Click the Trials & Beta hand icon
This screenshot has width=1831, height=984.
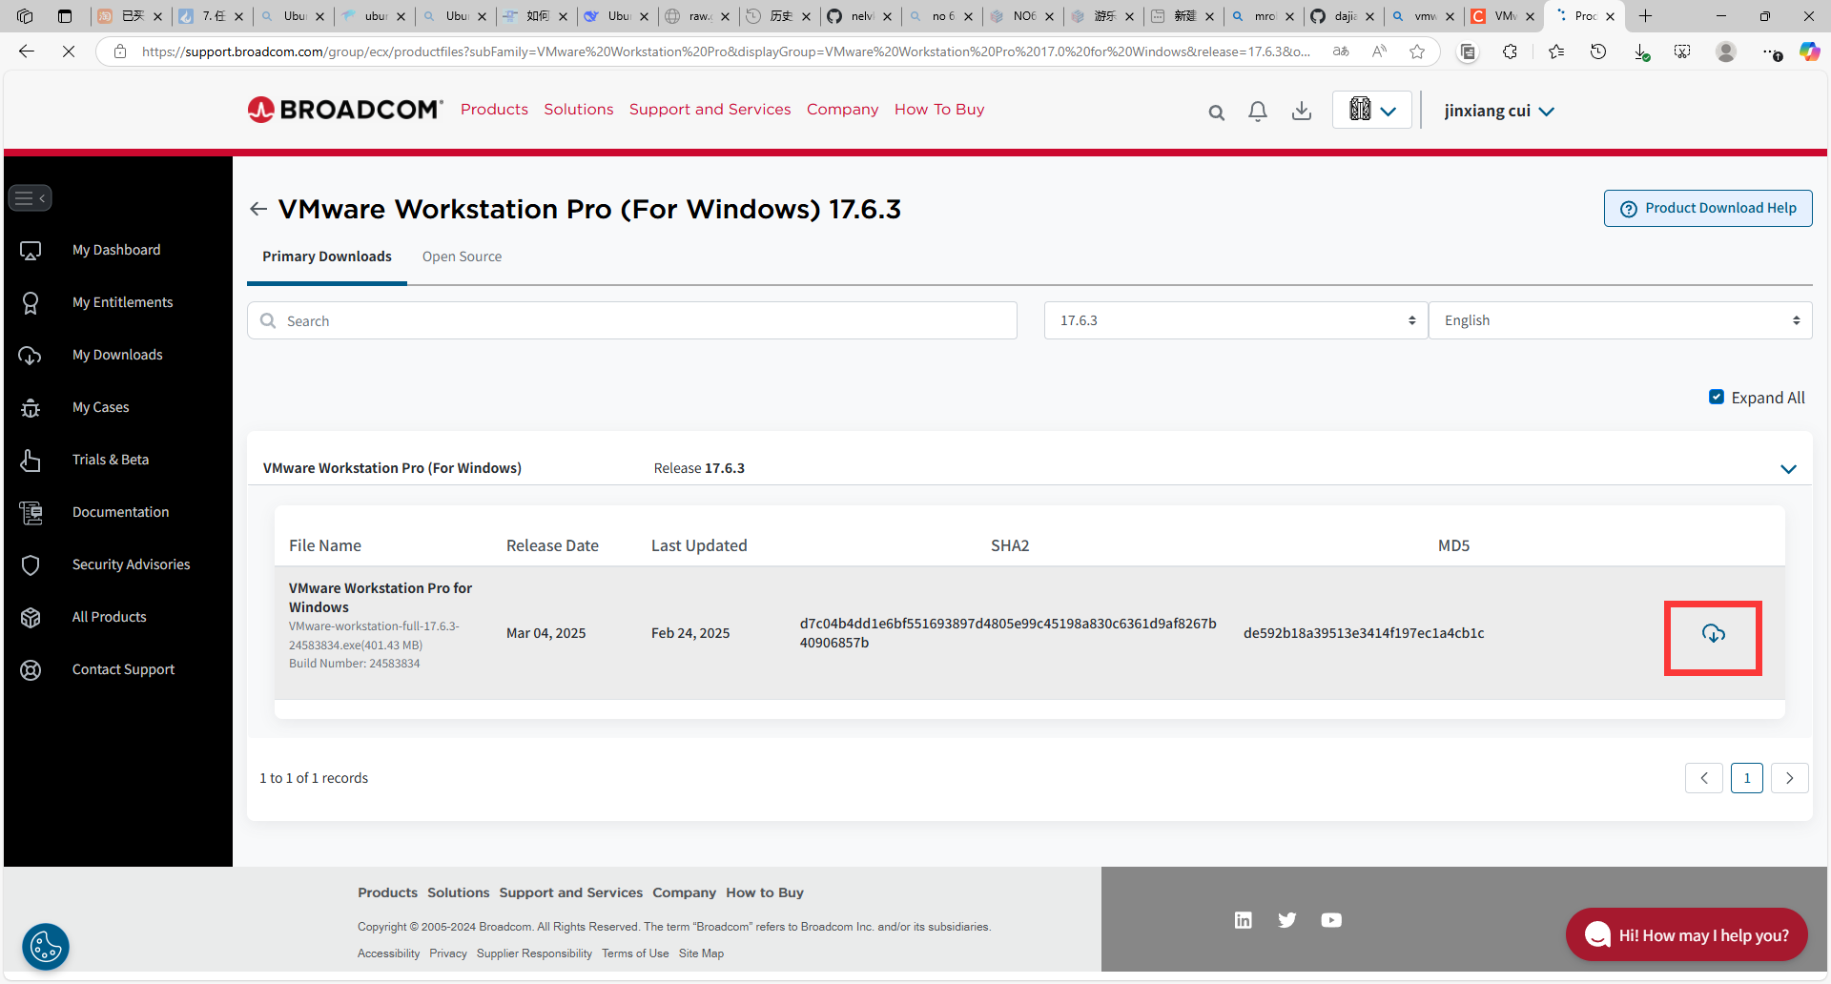tap(31, 461)
